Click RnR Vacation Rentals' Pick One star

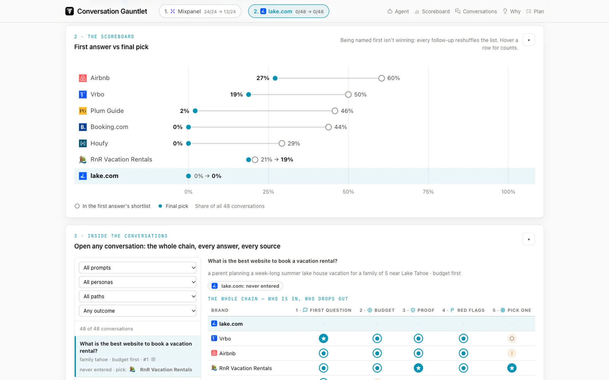point(512,368)
